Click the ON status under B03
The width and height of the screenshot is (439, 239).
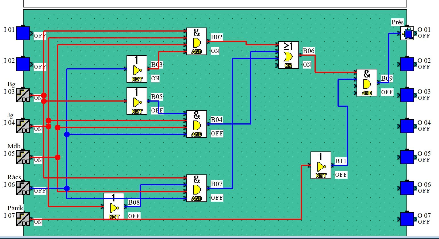pos(155,78)
